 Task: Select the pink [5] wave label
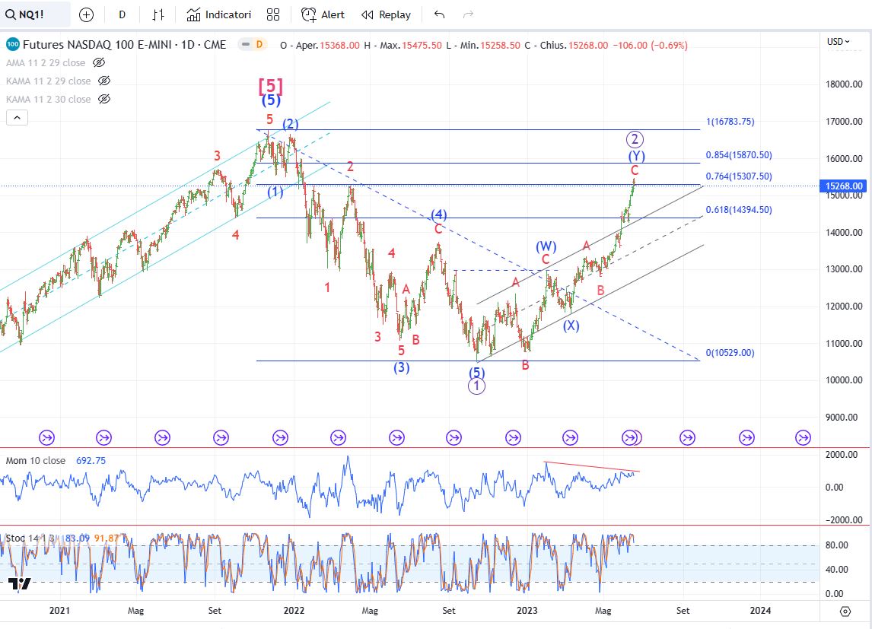tap(271, 86)
